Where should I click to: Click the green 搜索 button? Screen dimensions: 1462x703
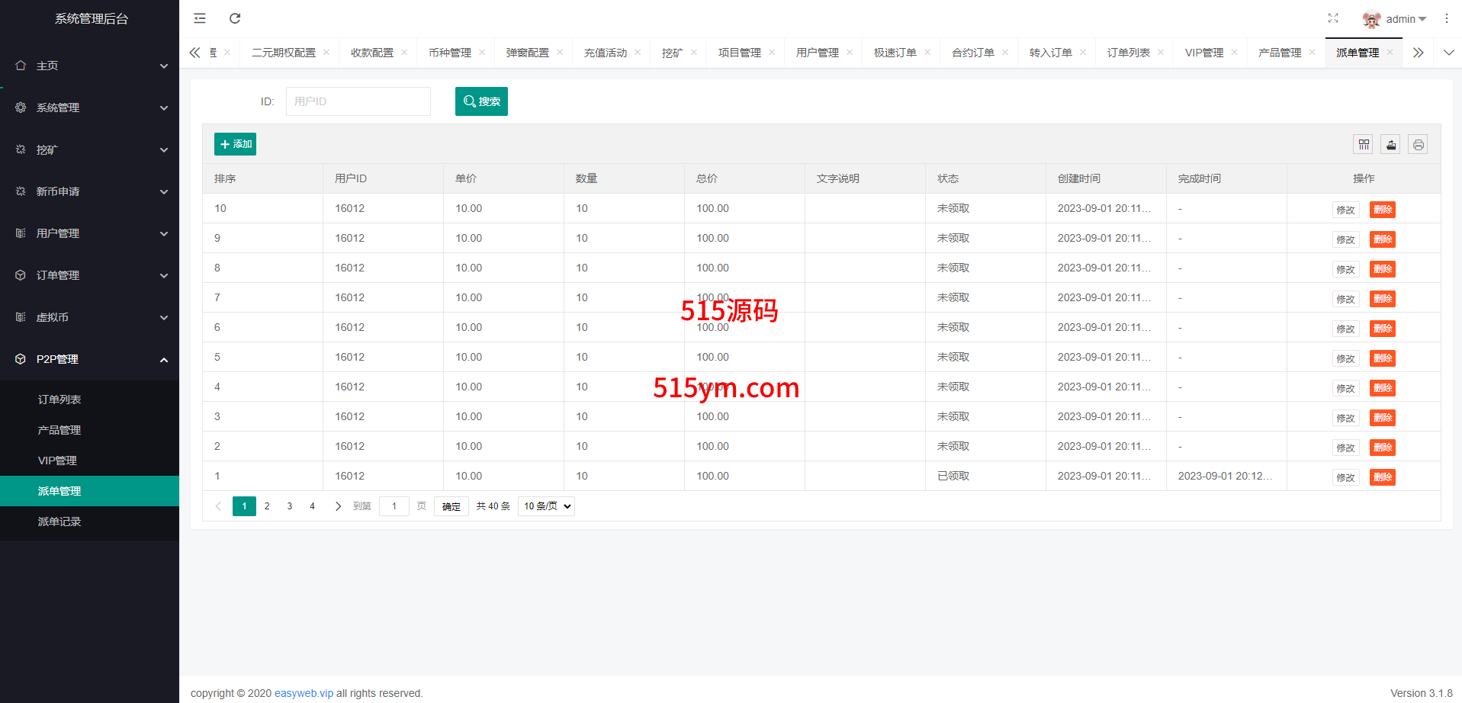click(481, 101)
